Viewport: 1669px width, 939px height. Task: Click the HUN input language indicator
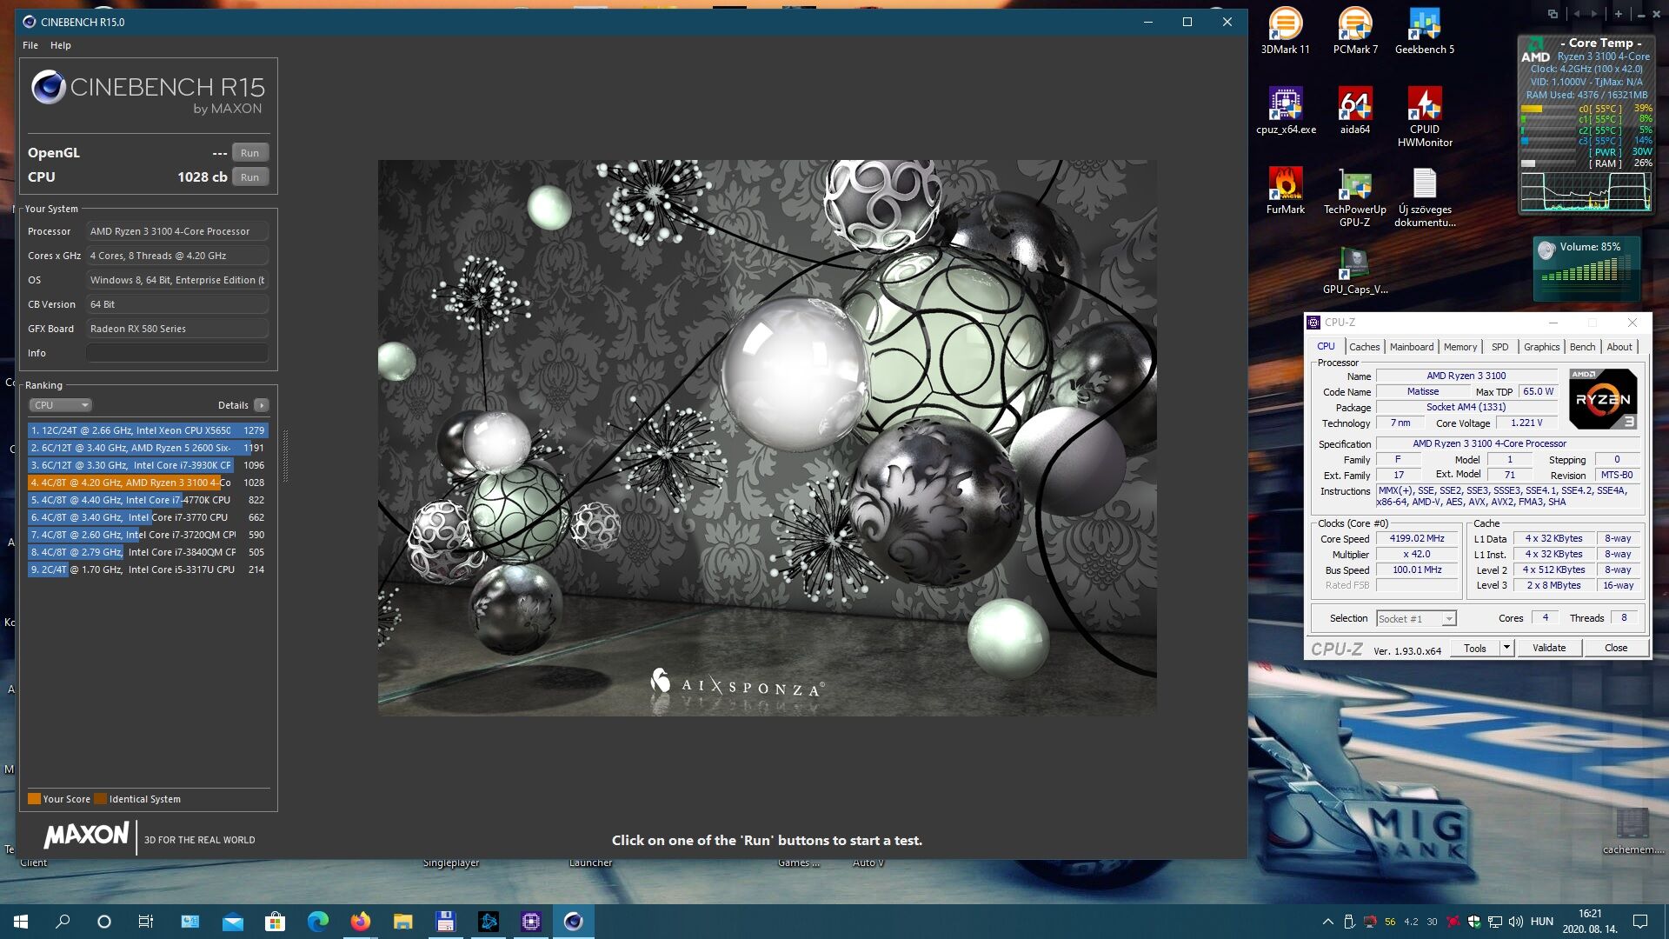[1542, 922]
